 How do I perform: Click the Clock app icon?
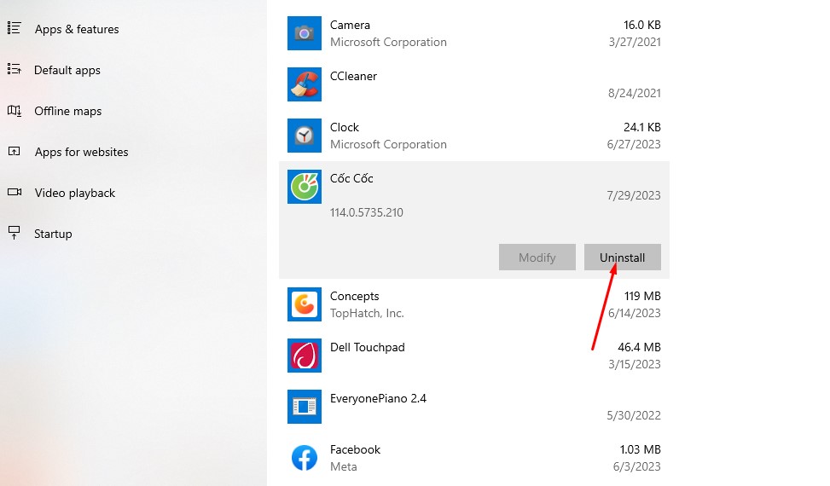(305, 136)
